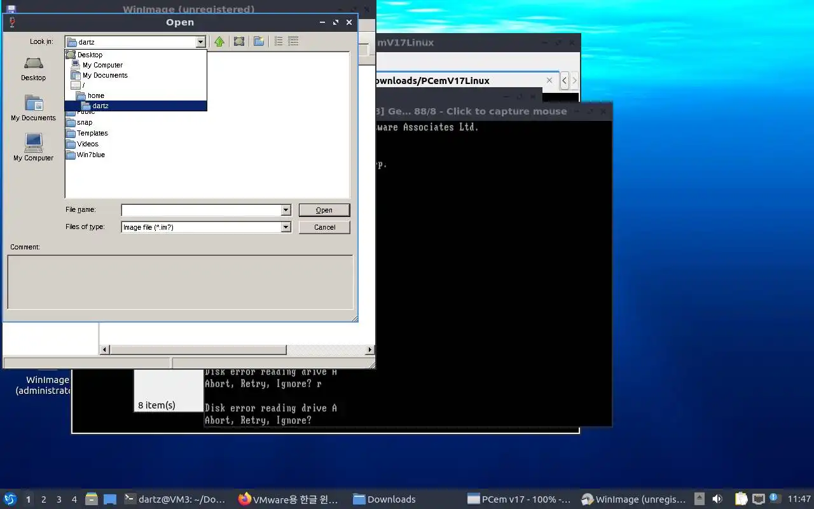814x509 pixels.
Task: Click the Wine glass icon in the Open title bar
Action: [x=11, y=22]
